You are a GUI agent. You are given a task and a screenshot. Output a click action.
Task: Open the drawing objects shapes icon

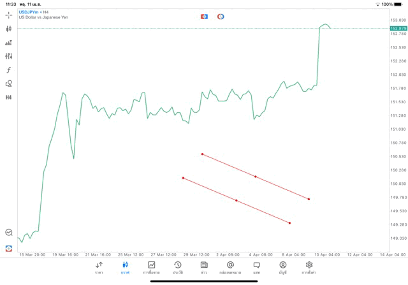coord(8,84)
